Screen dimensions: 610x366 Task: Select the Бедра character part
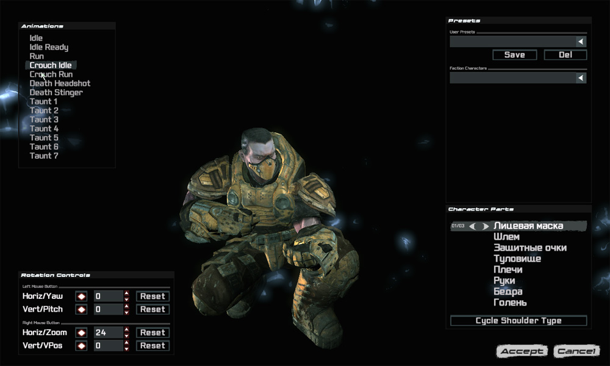pos(508,292)
